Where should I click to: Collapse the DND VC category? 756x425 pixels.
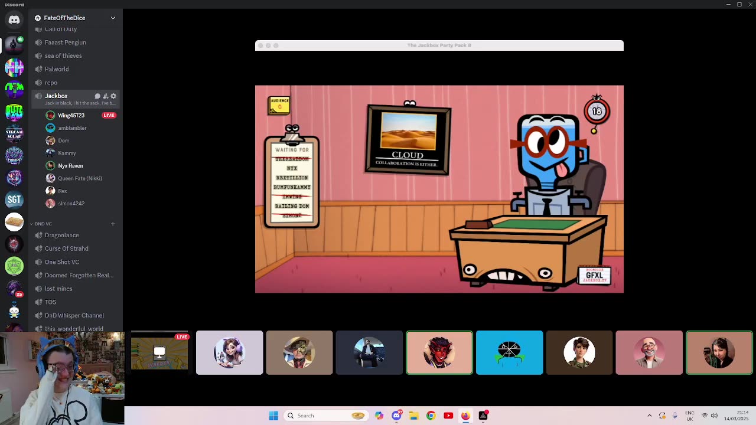[x=43, y=224]
